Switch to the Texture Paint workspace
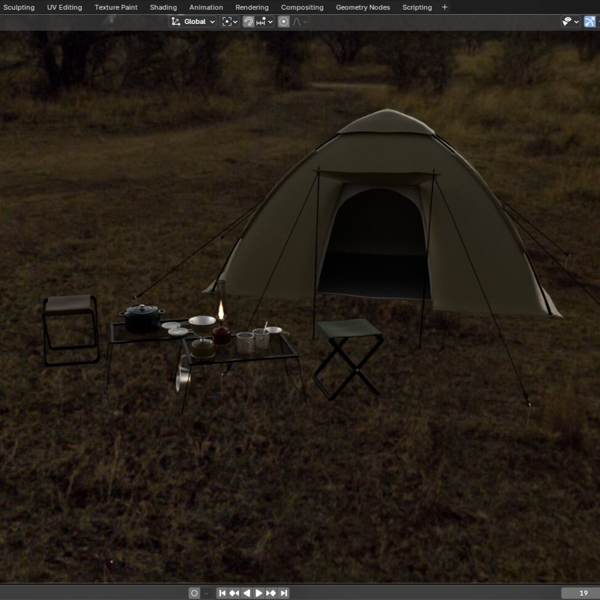The height and width of the screenshot is (600, 600). [116, 7]
